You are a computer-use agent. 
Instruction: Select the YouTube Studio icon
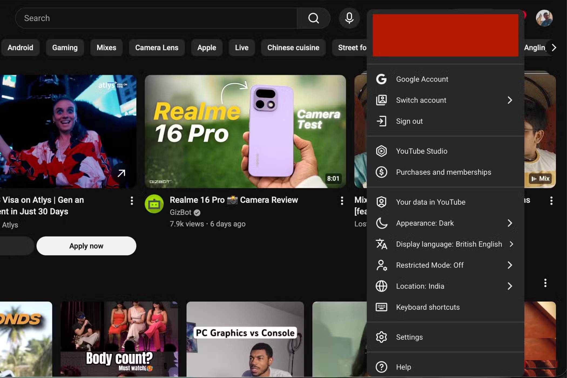(381, 151)
